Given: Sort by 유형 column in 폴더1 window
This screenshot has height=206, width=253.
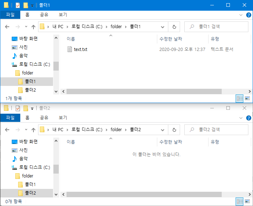Looking at the screenshot, I should [215, 39].
